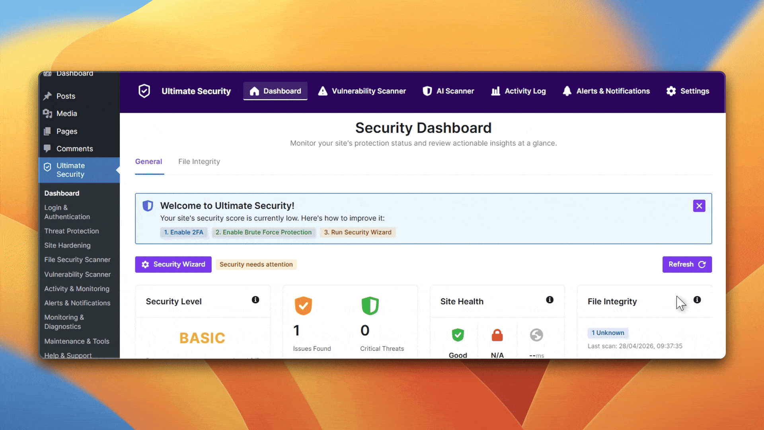The width and height of the screenshot is (764, 430).
Task: Click the red padlock N/A icon
Action: (x=497, y=335)
